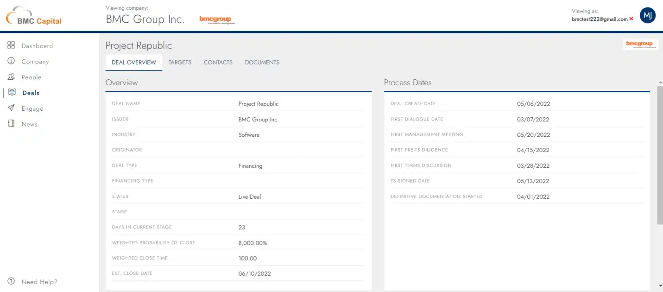This screenshot has height=292, width=663.
Task: Click the Company info icon
Action: point(11,61)
